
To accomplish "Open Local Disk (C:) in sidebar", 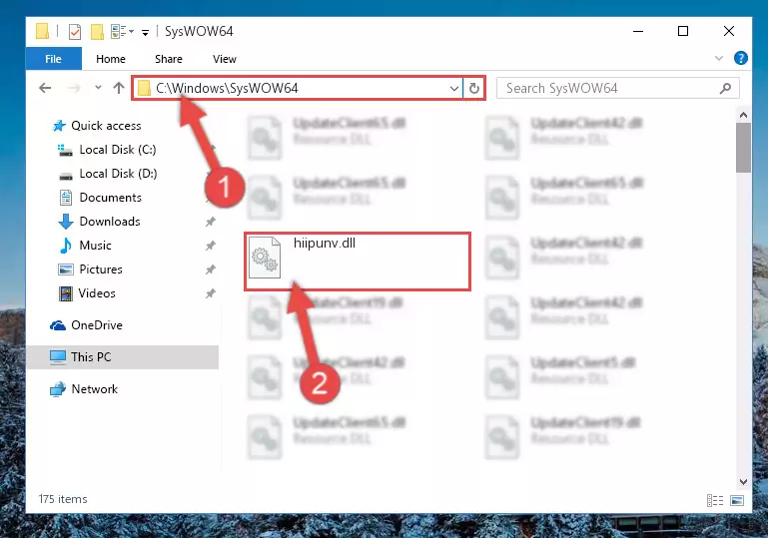I will click(118, 150).
